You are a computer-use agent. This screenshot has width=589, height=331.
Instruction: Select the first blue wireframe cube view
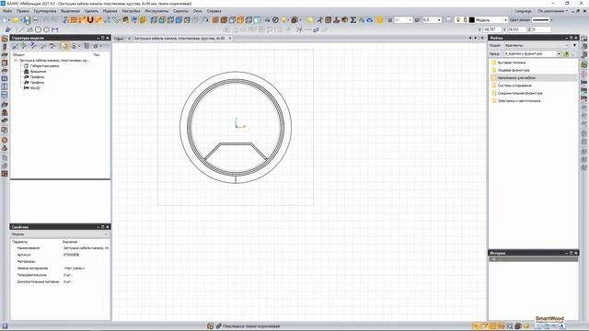tap(154, 20)
